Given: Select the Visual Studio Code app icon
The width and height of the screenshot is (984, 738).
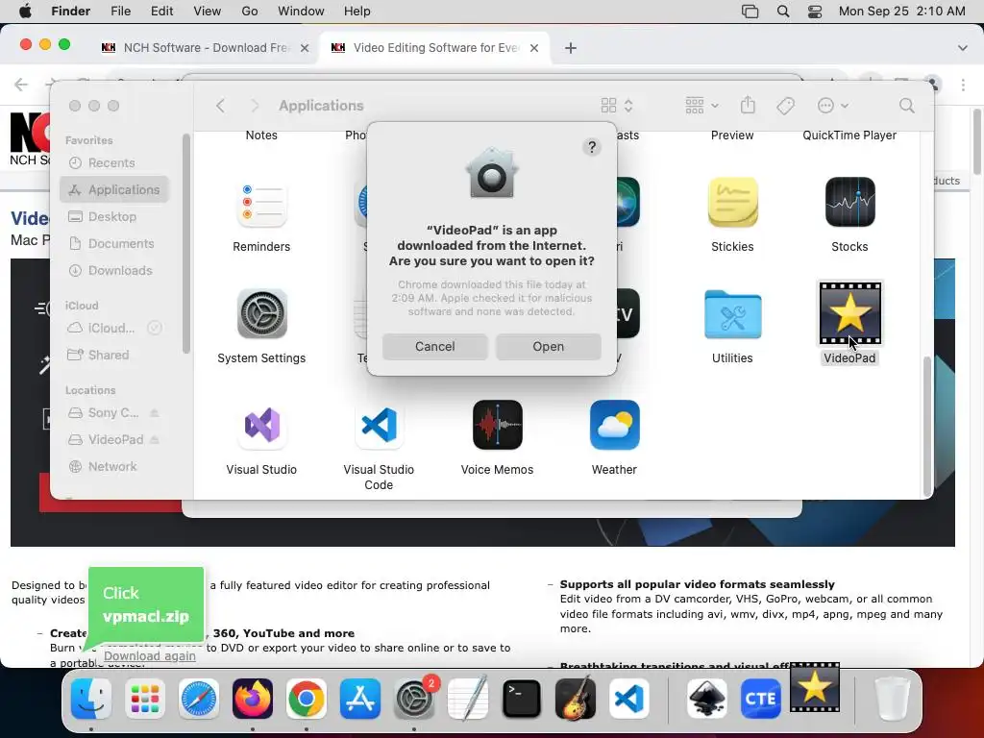Looking at the screenshot, I should coord(379,425).
